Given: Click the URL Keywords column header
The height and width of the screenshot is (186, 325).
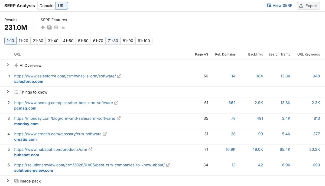Looking at the screenshot, I should tap(308, 54).
